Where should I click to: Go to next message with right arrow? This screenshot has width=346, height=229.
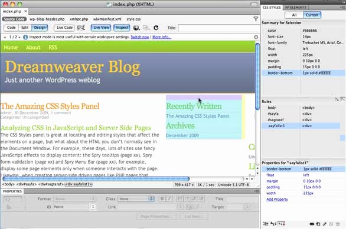(19, 37)
